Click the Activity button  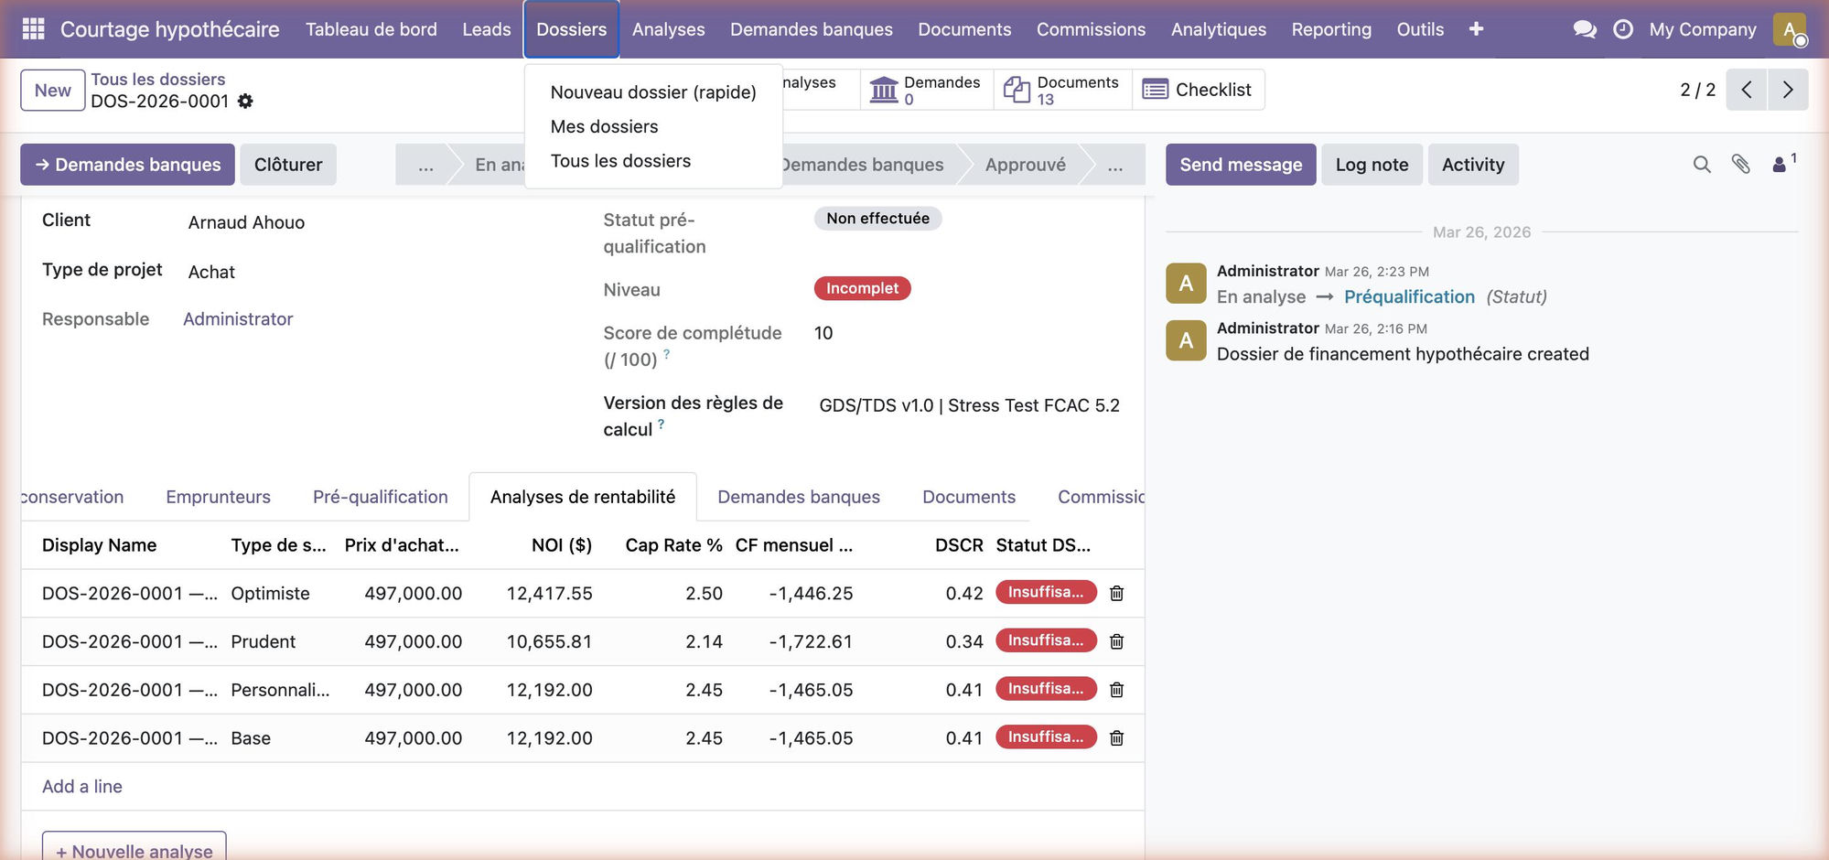(1472, 165)
